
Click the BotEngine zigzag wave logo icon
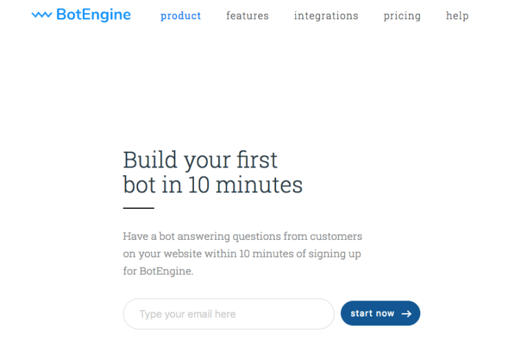[x=41, y=14]
